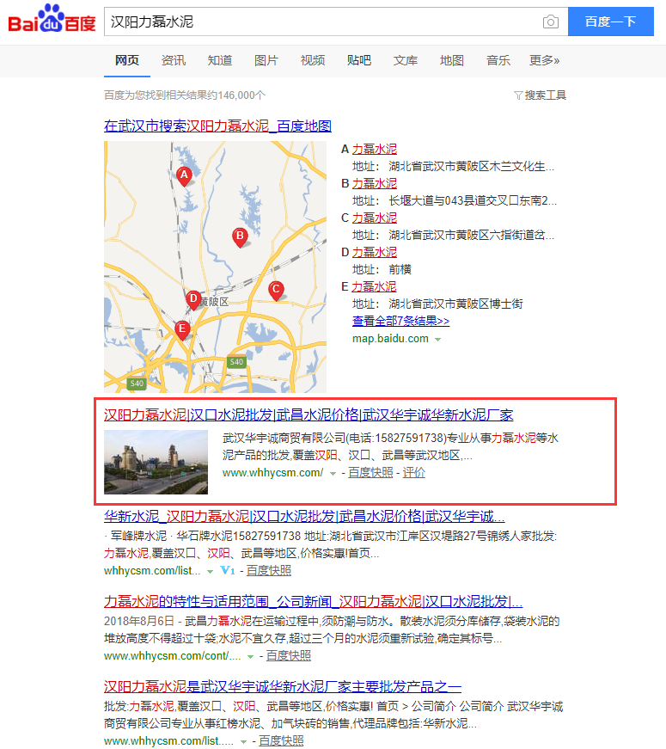Expand dropdown arrow next to map.baidu.com

[437, 339]
